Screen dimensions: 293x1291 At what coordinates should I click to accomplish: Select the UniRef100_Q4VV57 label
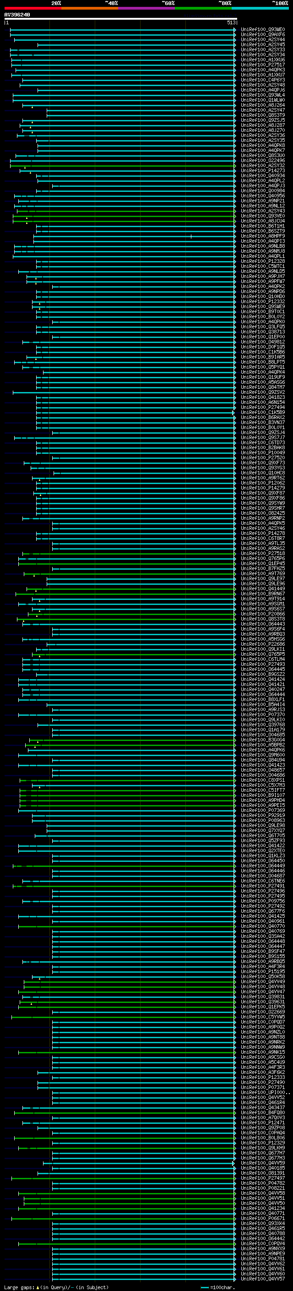coord(263,1279)
